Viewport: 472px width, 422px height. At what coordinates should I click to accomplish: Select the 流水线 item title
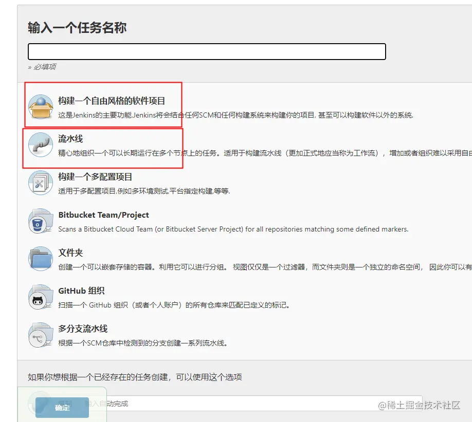click(70, 139)
